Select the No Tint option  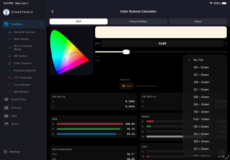(x=205, y=60)
